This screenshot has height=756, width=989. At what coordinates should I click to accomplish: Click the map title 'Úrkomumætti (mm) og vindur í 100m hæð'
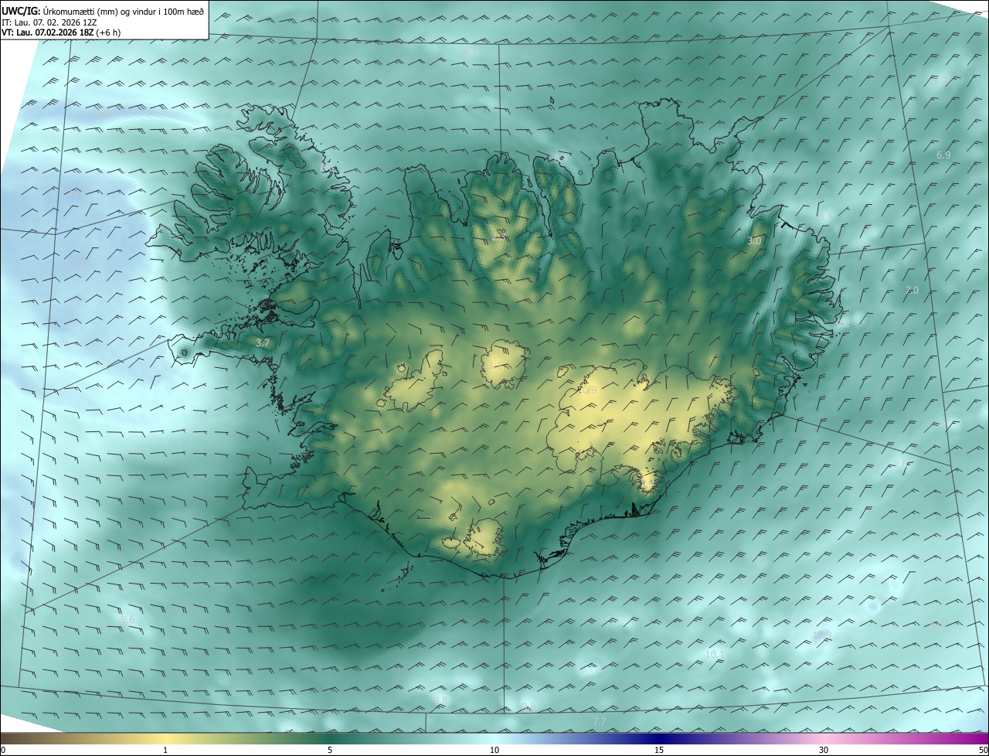pyautogui.click(x=124, y=11)
